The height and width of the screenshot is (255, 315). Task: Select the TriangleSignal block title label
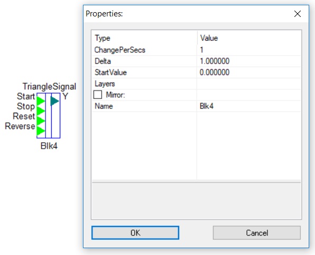[x=49, y=87]
